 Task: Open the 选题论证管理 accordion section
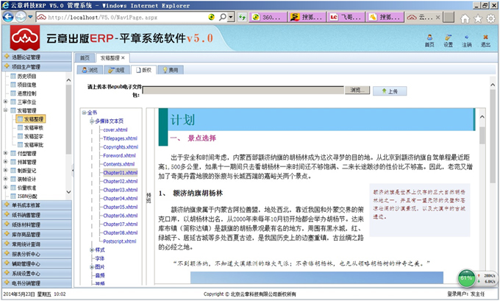37,57
